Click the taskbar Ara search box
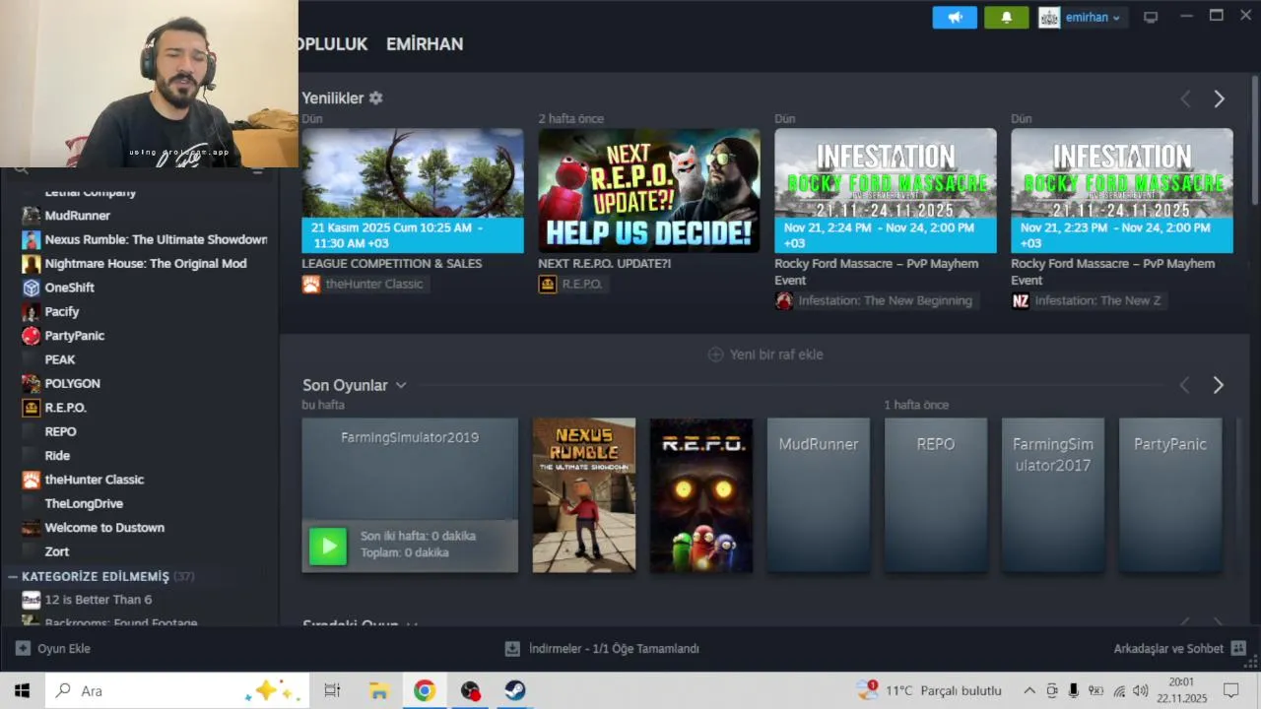The image size is (1261, 709). click(177, 690)
